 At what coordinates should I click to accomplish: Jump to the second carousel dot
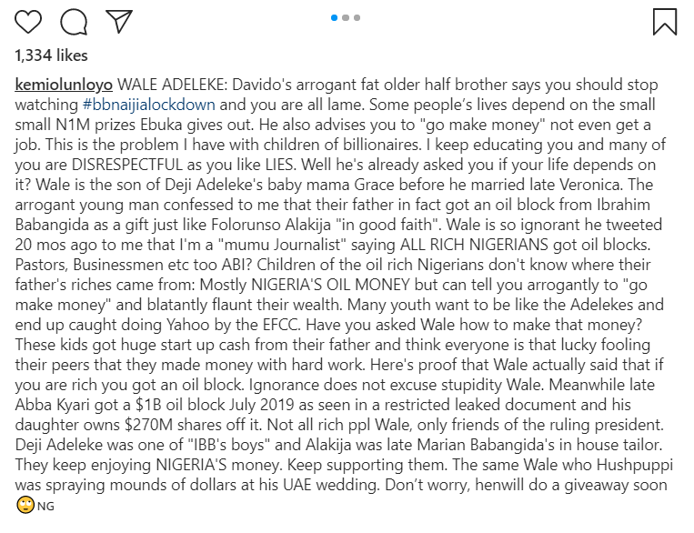point(347,16)
